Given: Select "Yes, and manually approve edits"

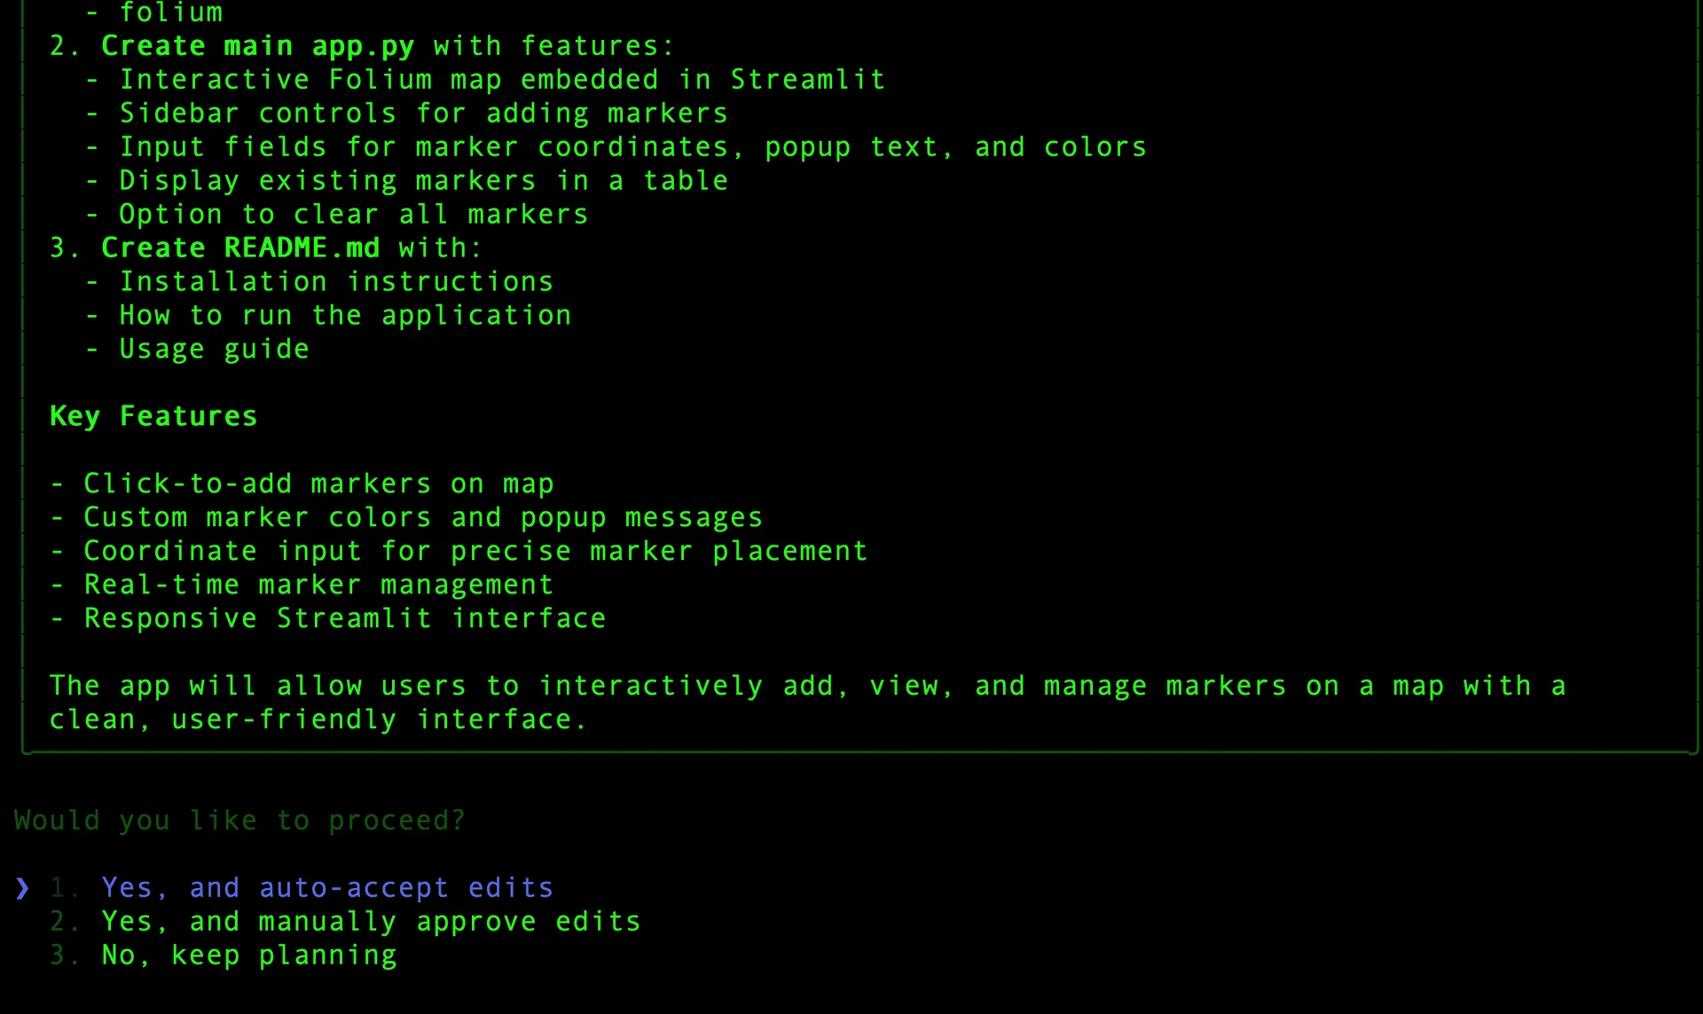Looking at the screenshot, I should [370, 922].
